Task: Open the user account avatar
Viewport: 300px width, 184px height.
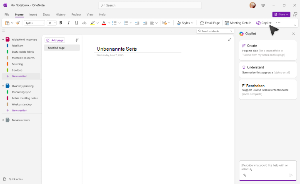Action: tap(252, 5)
